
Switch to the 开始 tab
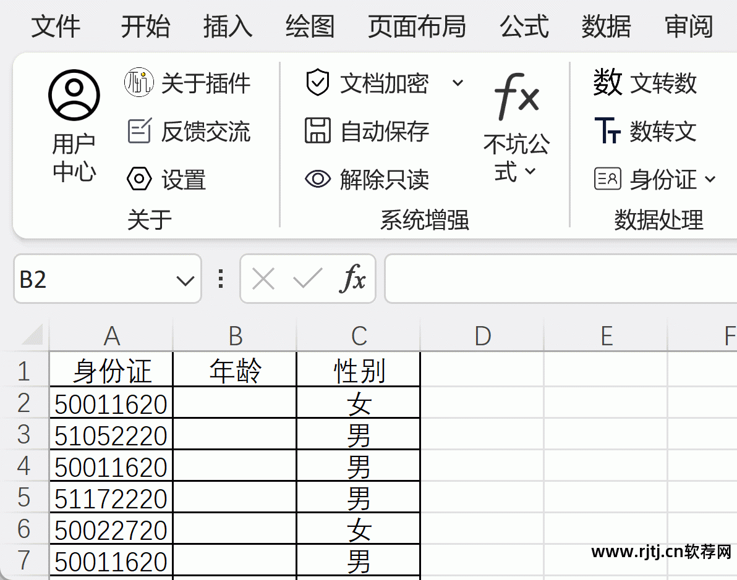click(145, 27)
